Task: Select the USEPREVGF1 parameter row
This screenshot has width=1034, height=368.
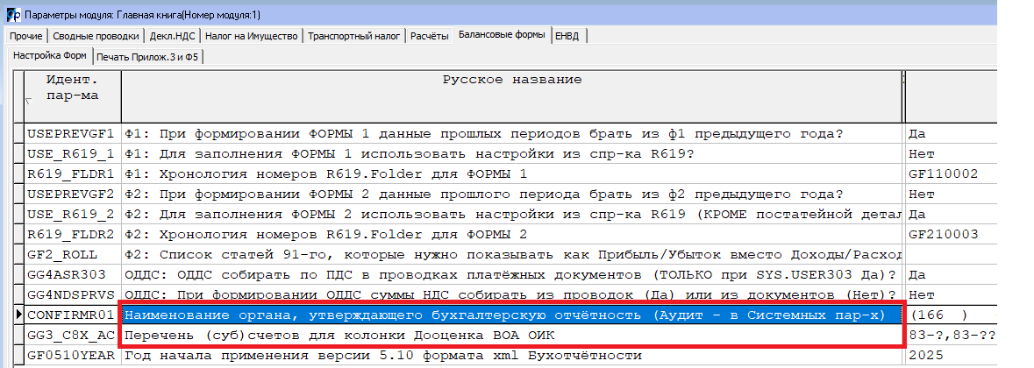Action: coord(72,134)
